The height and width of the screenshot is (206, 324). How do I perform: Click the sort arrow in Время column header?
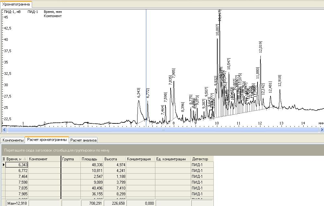click(x=25, y=159)
